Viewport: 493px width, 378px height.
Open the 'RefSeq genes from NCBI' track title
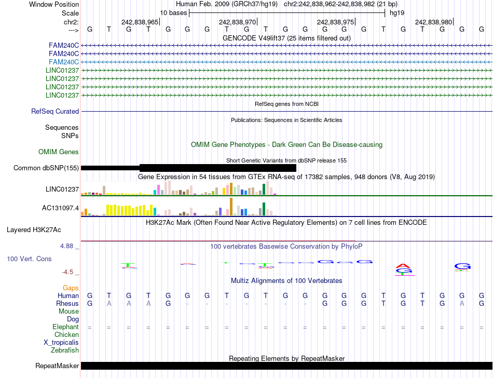(x=286, y=104)
